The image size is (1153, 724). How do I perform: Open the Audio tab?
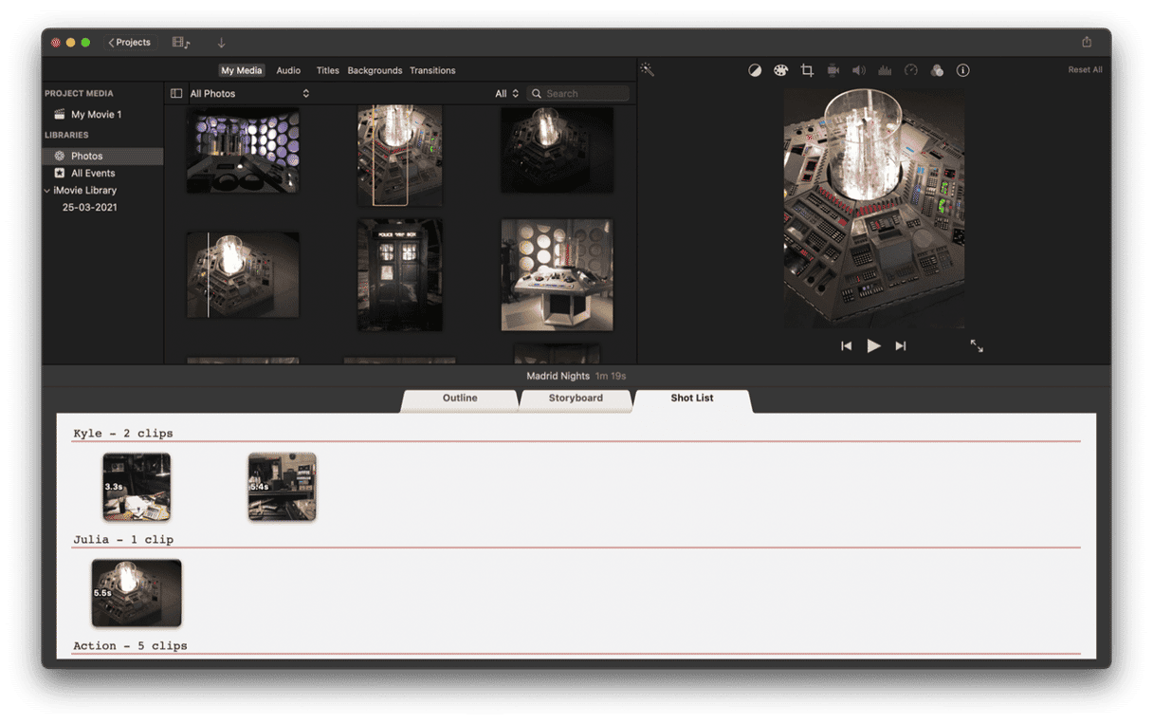click(288, 70)
